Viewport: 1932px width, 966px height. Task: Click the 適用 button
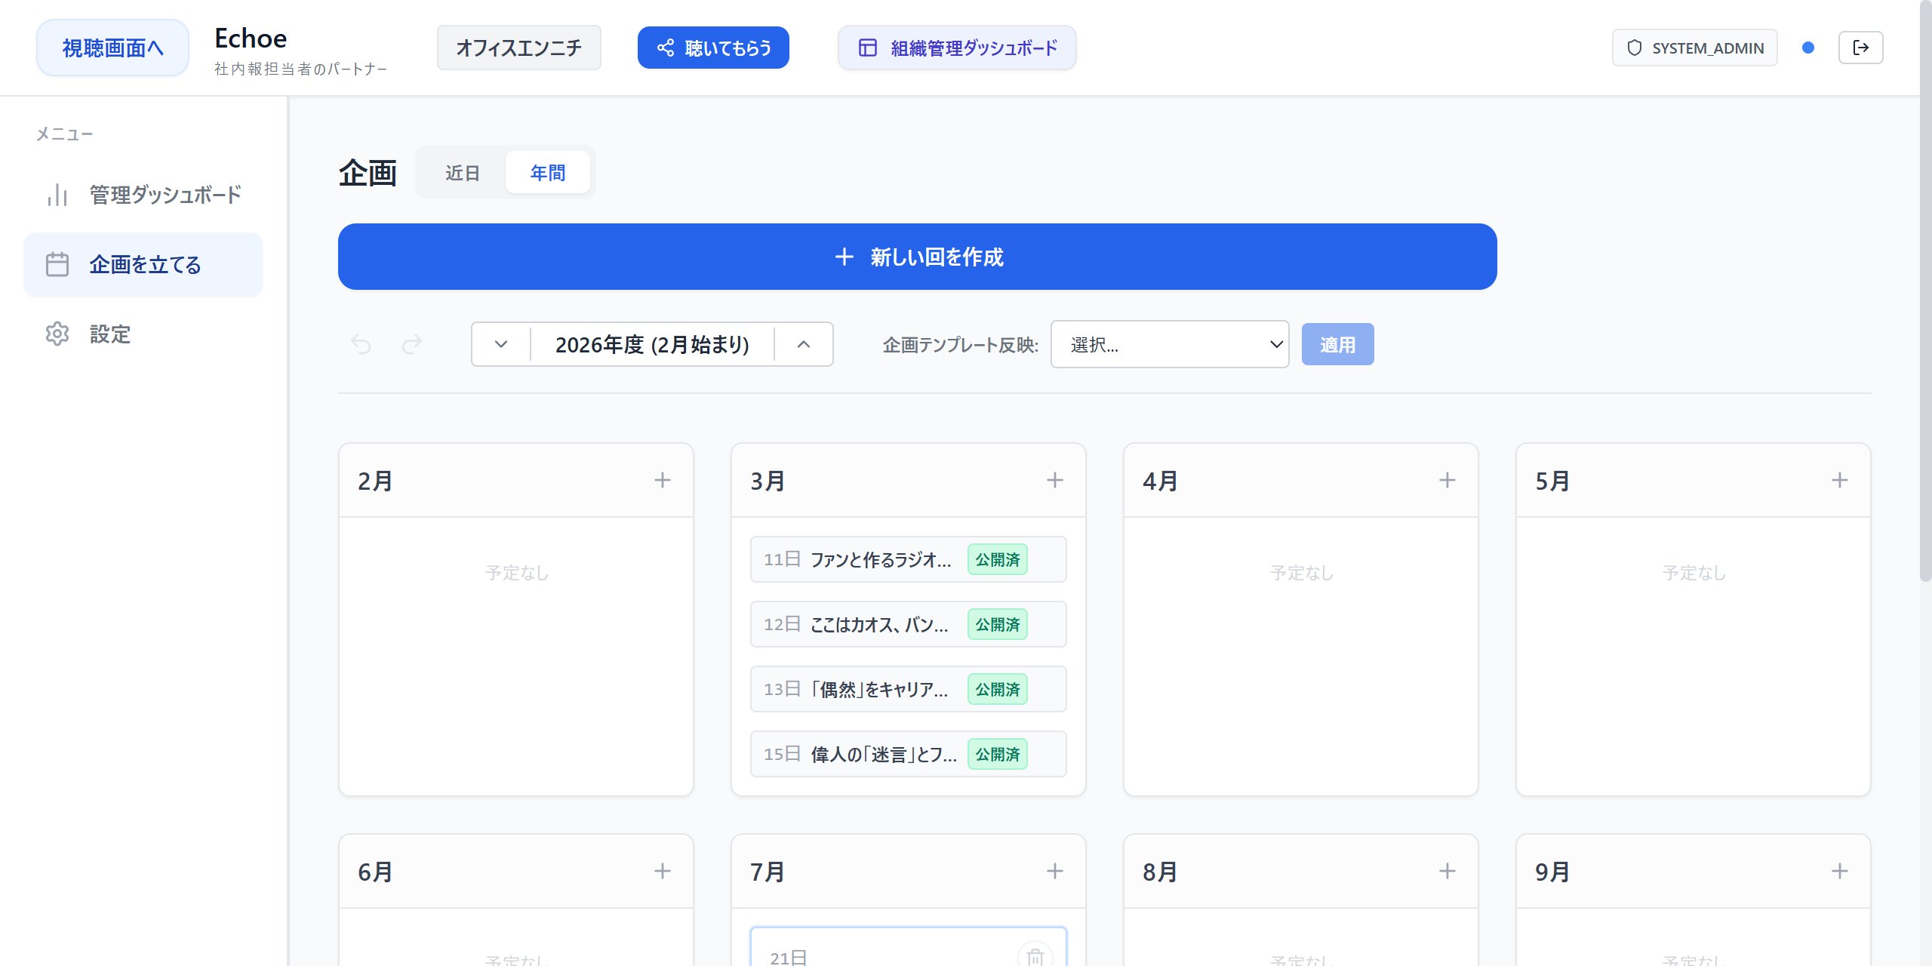pyautogui.click(x=1337, y=344)
